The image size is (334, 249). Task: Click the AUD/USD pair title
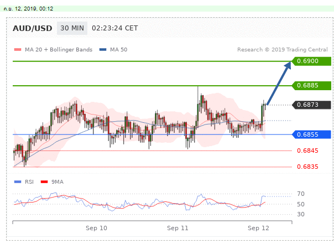coord(33,28)
